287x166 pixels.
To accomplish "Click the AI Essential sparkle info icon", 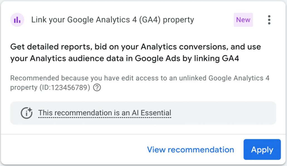I will pyautogui.click(x=27, y=113).
